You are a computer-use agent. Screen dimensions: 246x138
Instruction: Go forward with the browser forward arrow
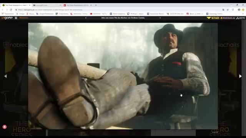click(x=7, y=10)
